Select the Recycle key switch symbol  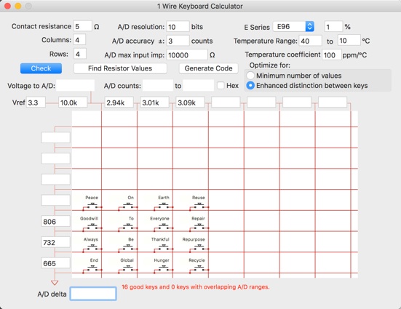click(199, 268)
